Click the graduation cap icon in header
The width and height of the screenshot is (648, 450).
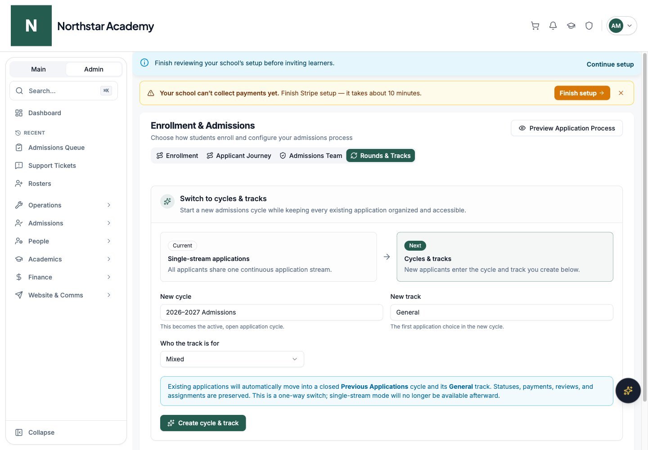pos(571,26)
